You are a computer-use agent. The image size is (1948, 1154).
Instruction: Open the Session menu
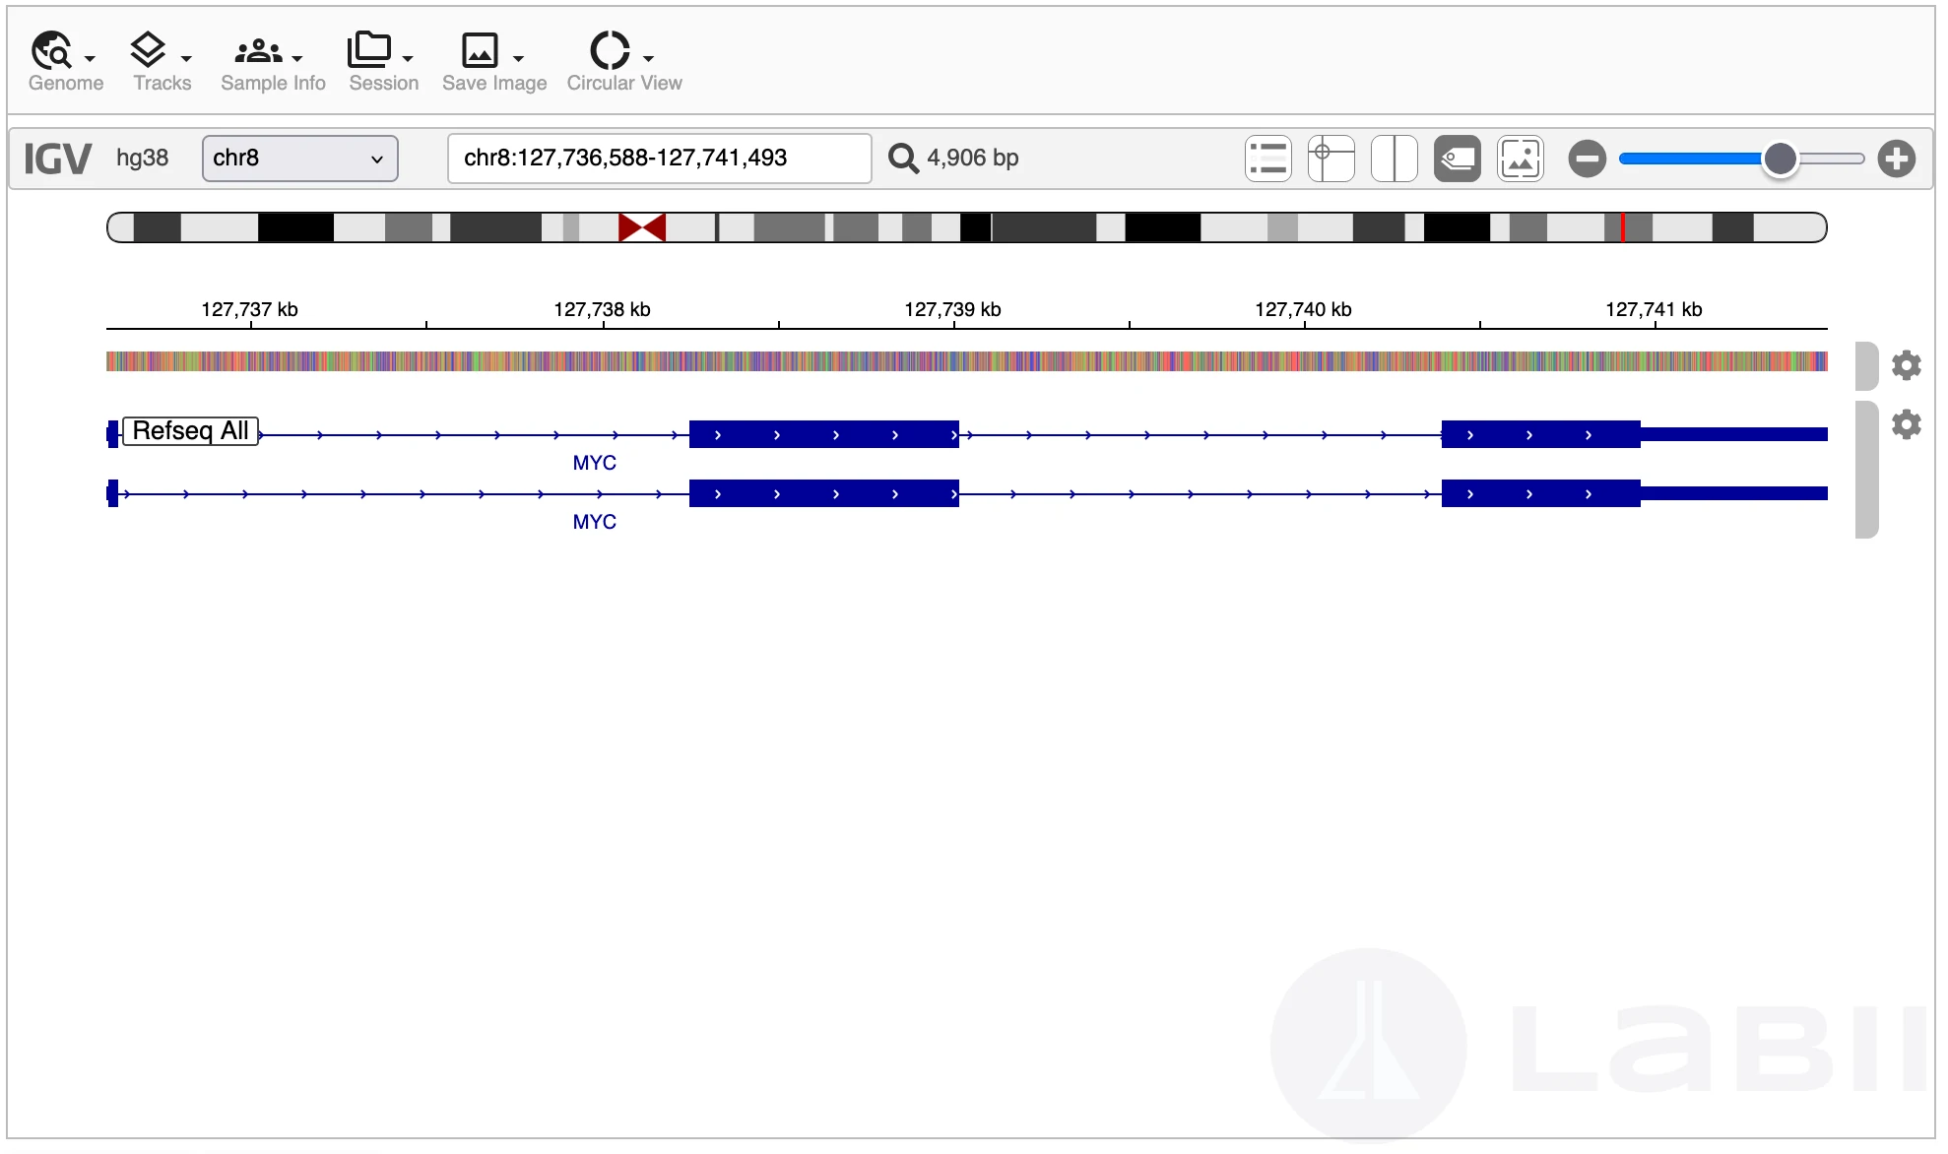coord(383,62)
